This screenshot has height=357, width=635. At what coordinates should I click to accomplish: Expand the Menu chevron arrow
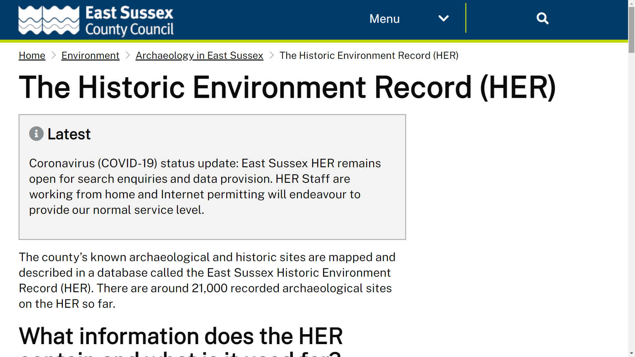[444, 19]
